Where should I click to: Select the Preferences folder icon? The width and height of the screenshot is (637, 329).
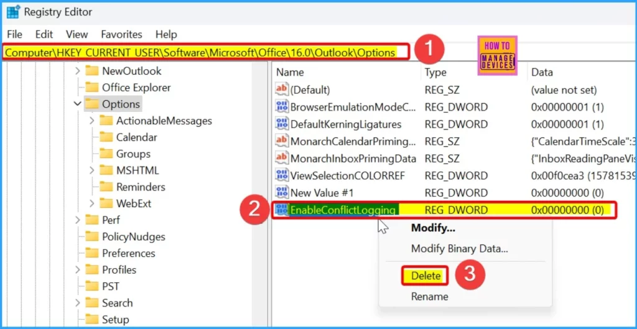[x=92, y=253]
